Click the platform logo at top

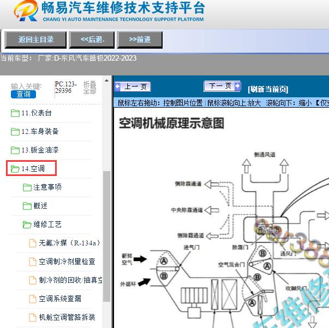point(109,11)
